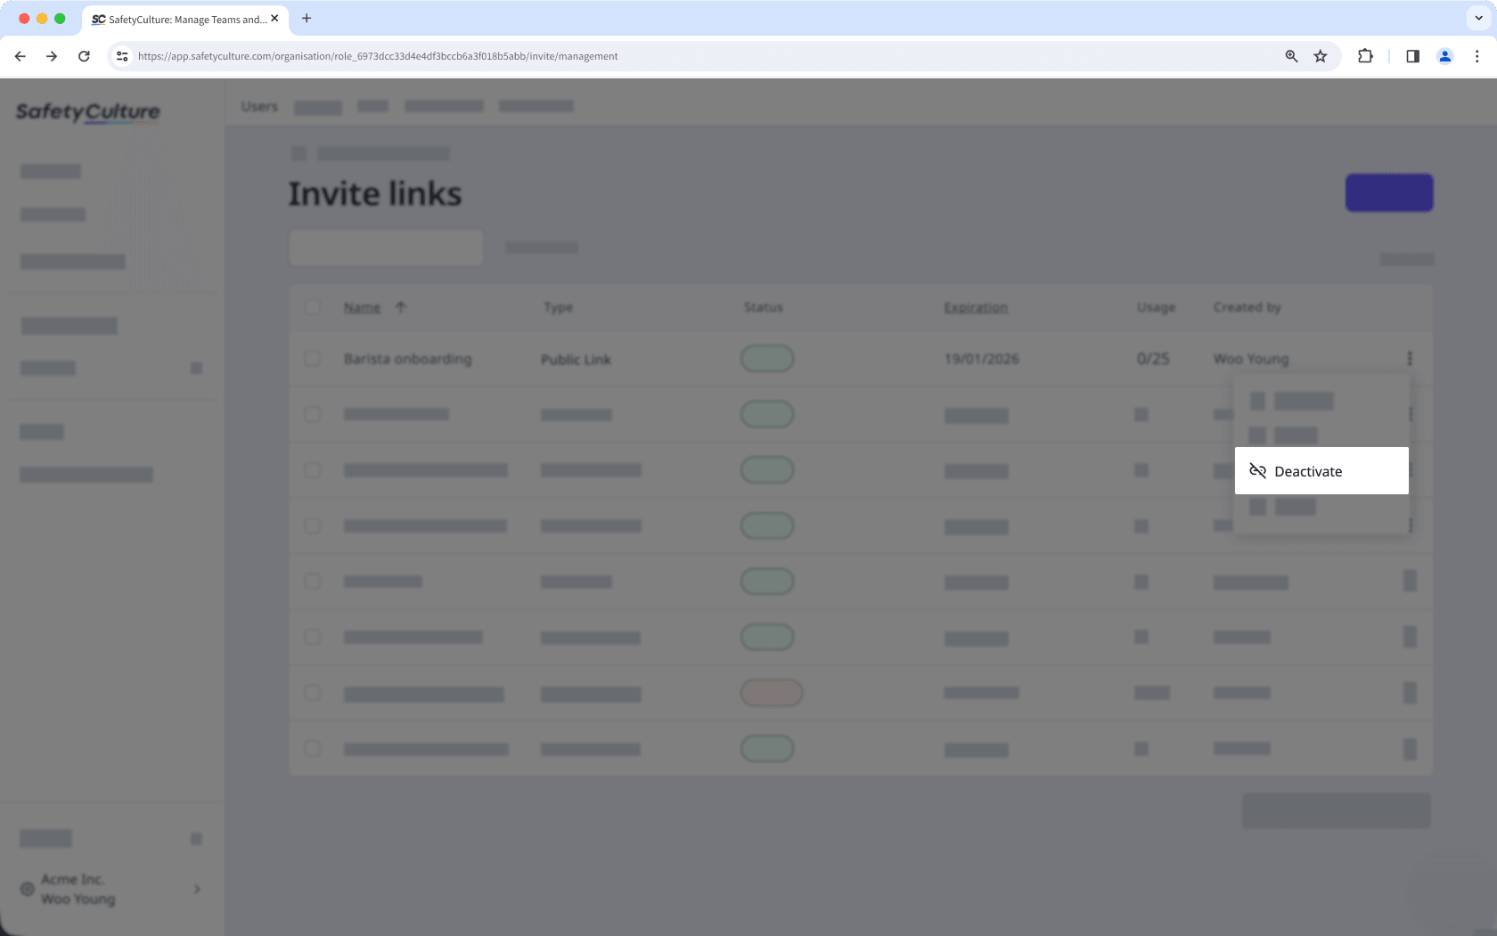Click the Barista onboarding status badge
This screenshot has height=936, width=1497.
(x=767, y=358)
